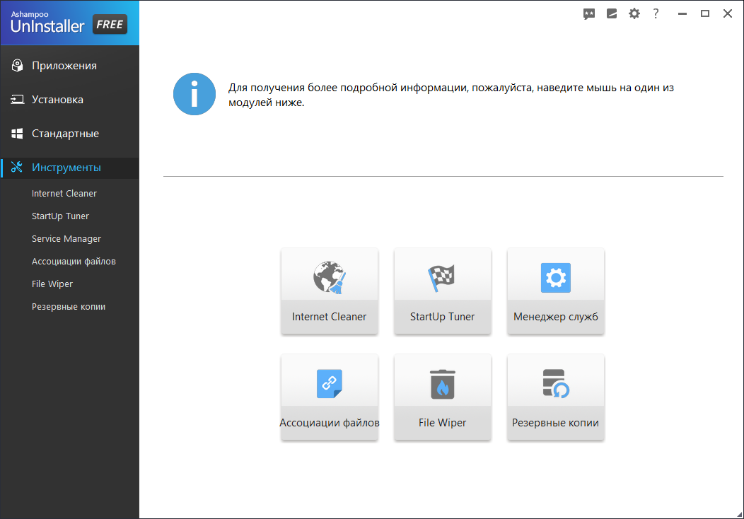Launch StartUp Tuner tile label
The height and width of the screenshot is (519, 744).
442,317
